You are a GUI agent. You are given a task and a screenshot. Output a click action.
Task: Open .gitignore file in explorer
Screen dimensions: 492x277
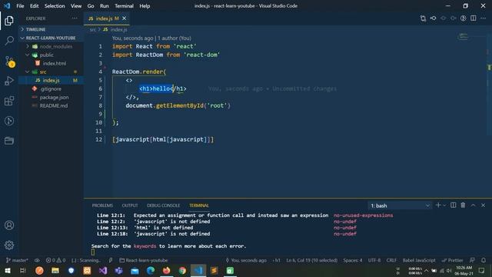pyautogui.click(x=50, y=89)
